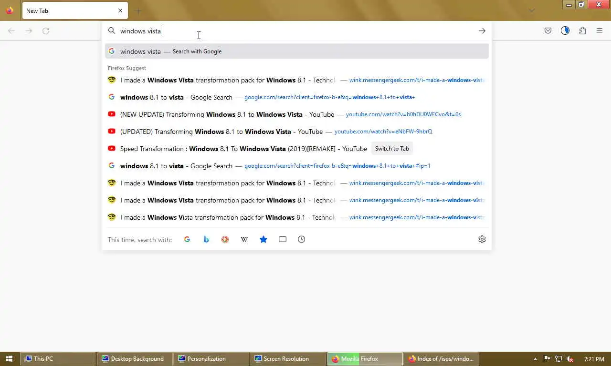The image size is (611, 366).
Task: Open the 7:21 PM taskbar clock
Action: 594,359
